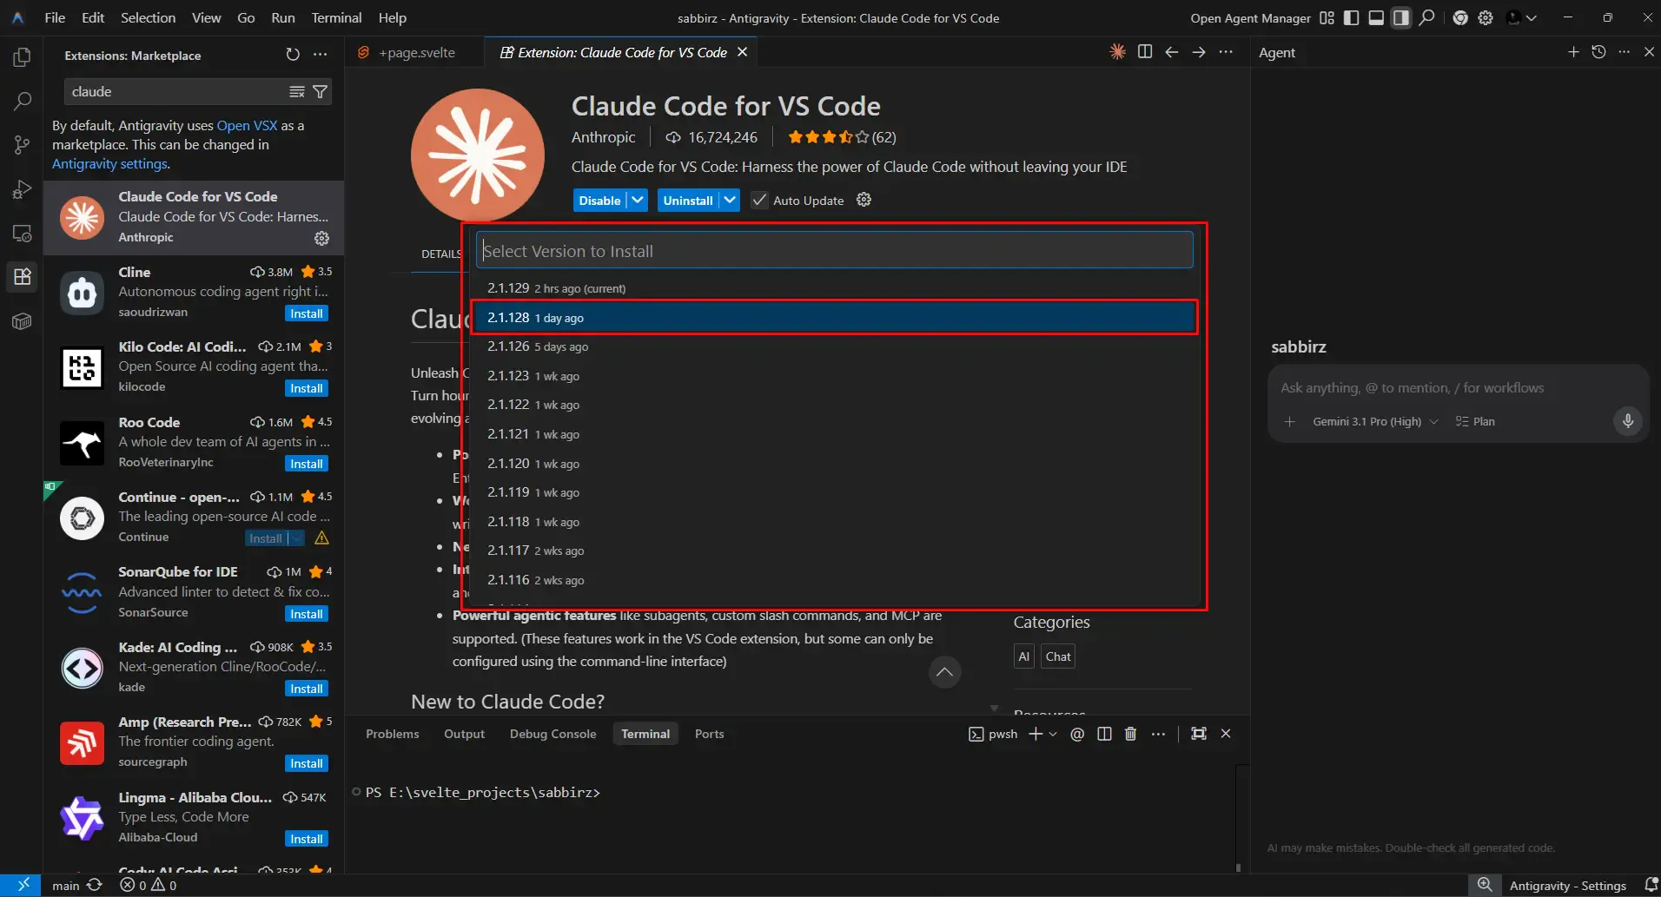This screenshot has height=897, width=1661.
Task: Open the Containers view in activity bar
Action: pos(23,321)
